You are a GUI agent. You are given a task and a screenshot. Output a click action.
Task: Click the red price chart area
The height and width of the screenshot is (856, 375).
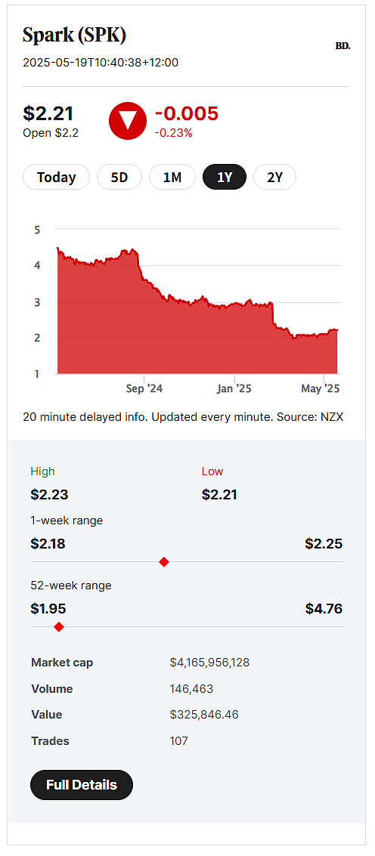[198, 328]
